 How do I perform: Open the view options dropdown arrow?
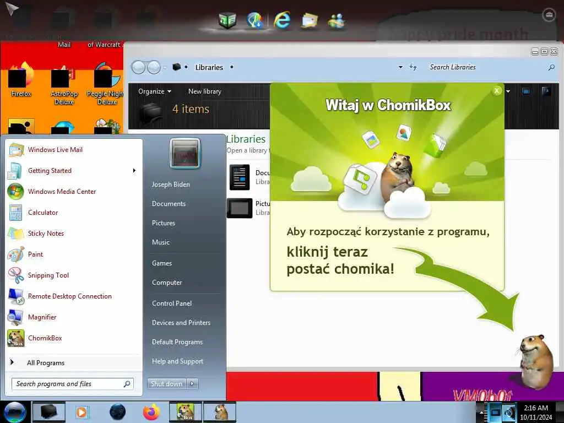tap(508, 91)
